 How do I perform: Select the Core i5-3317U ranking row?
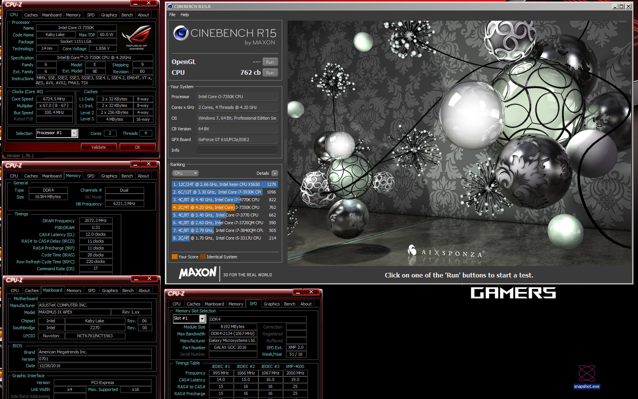225,238
